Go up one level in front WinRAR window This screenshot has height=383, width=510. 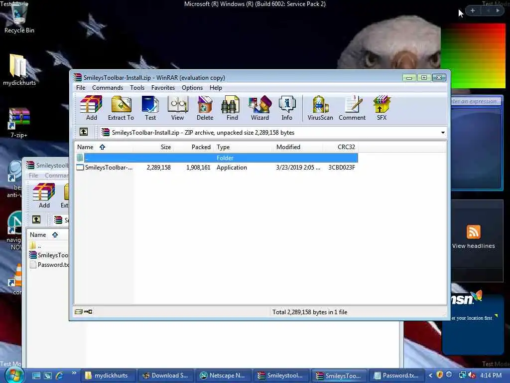click(84, 132)
